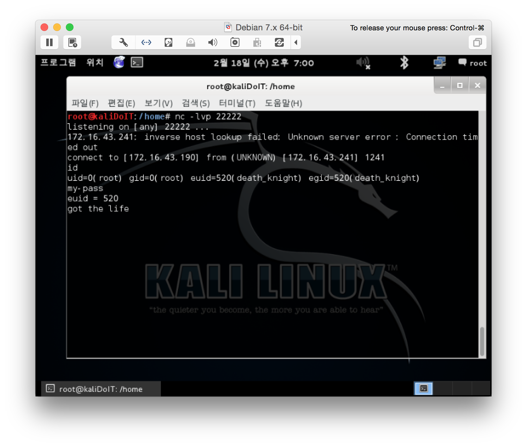Click the terminal scrollbar handle
This screenshot has width=527, height=447.
[x=482, y=341]
